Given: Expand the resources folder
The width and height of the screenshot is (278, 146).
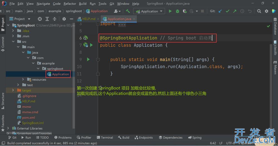Looking at the screenshot, I should tap(23, 79).
